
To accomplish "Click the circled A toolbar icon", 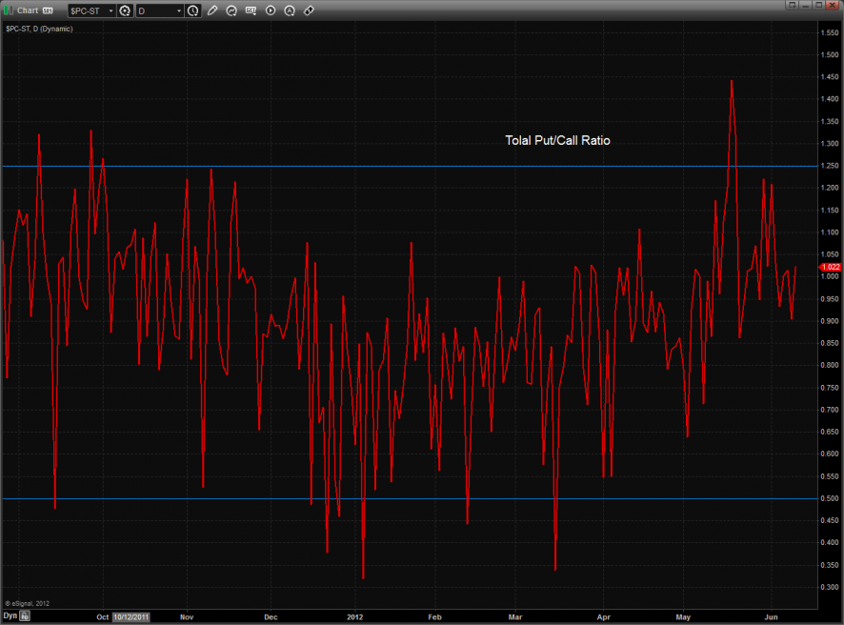I will click(x=290, y=10).
